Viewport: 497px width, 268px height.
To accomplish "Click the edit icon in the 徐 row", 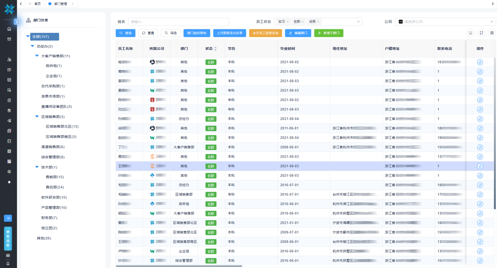I will click(x=480, y=128).
